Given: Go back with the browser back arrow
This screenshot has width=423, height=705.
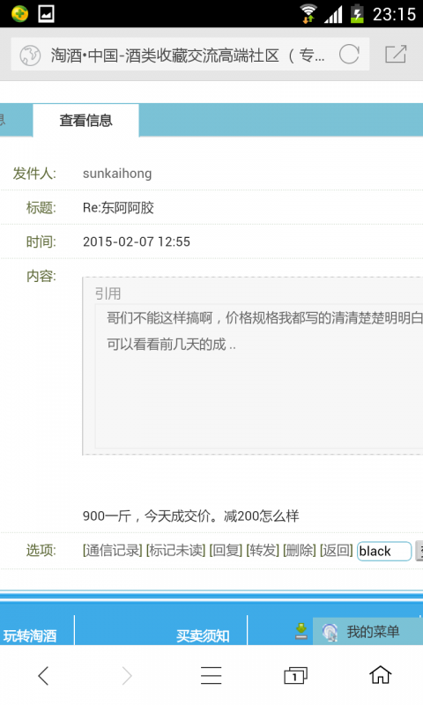Looking at the screenshot, I should tap(43, 676).
